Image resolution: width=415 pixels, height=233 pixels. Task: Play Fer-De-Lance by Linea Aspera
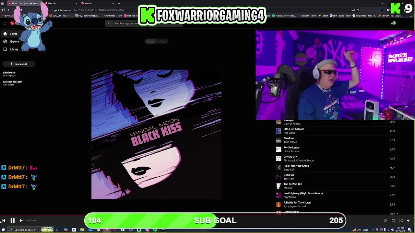pos(336,149)
